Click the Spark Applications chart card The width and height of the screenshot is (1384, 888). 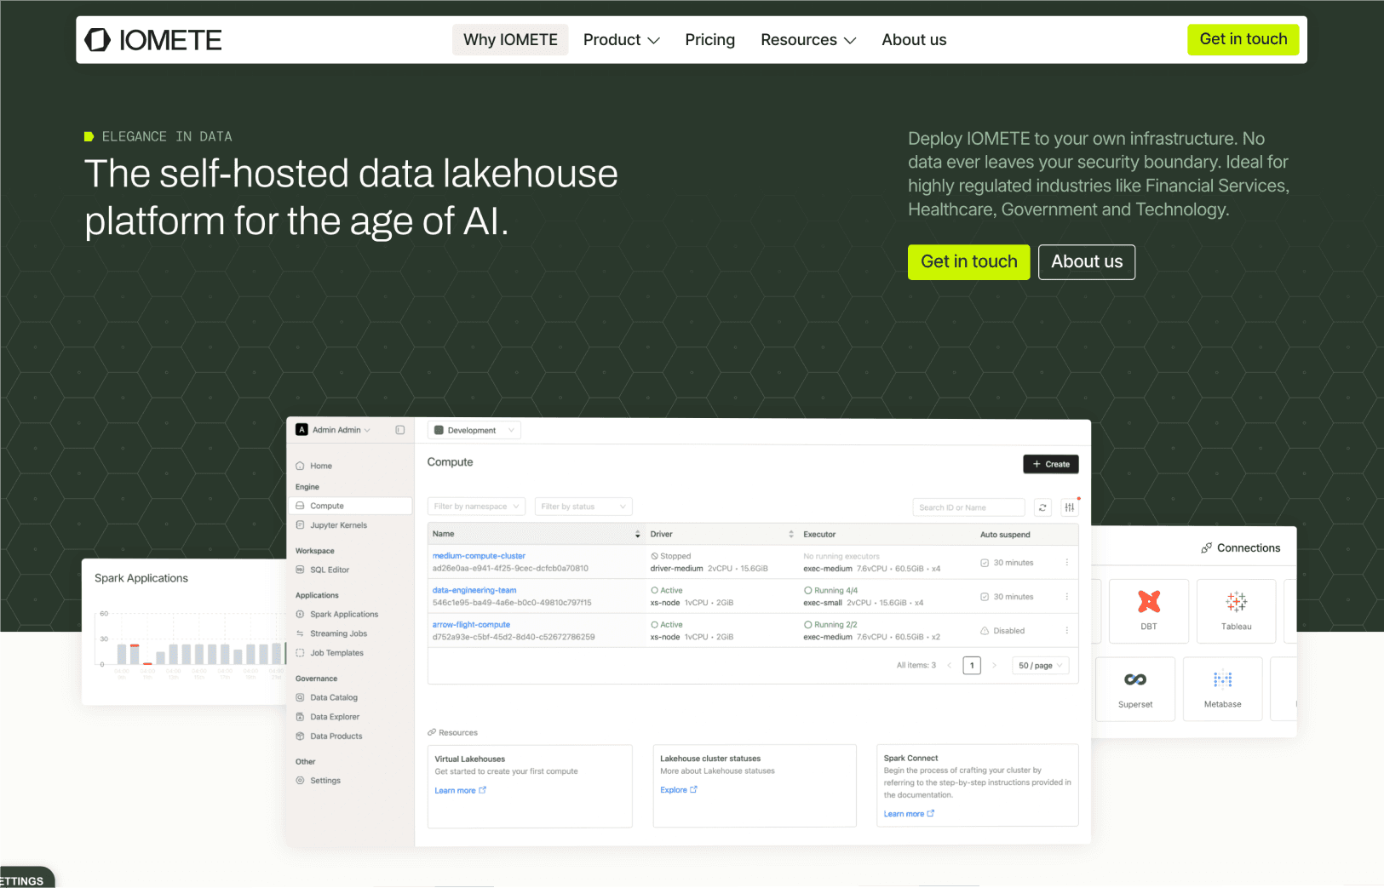(184, 632)
